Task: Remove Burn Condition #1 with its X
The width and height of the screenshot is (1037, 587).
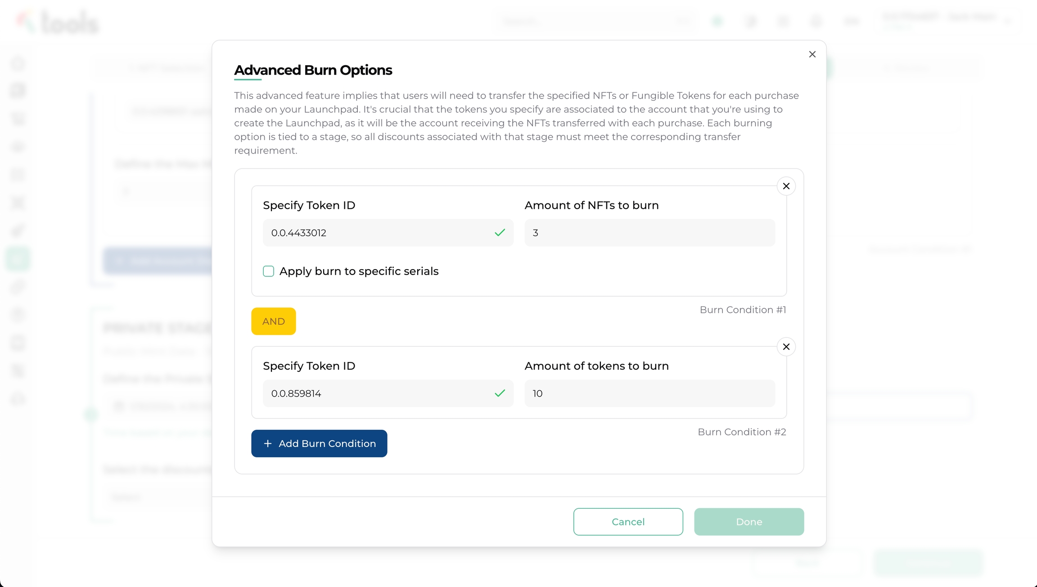Action: (786, 186)
